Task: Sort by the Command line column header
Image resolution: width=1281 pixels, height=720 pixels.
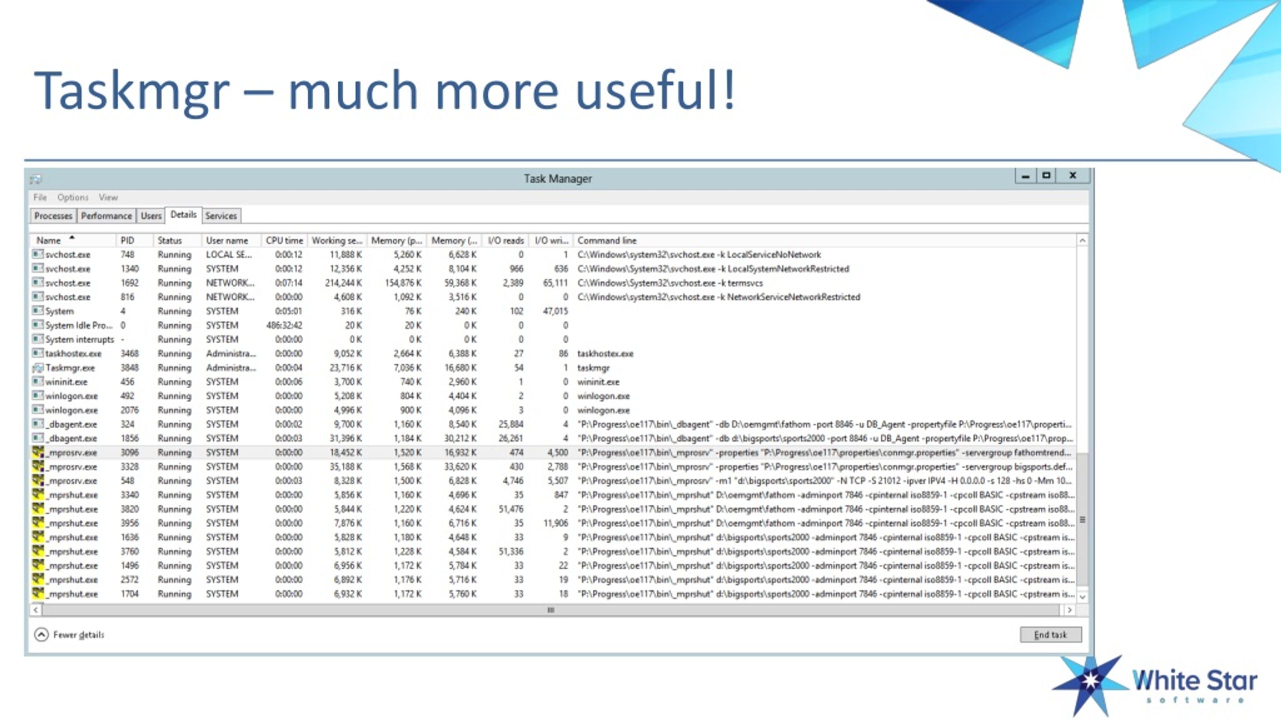Action: [825, 240]
